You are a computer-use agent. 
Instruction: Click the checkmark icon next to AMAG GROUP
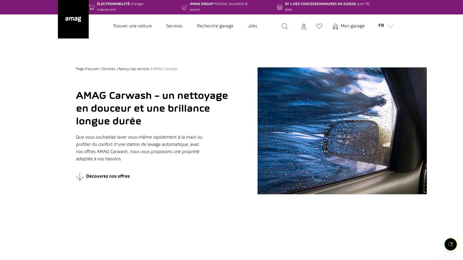click(x=184, y=7)
